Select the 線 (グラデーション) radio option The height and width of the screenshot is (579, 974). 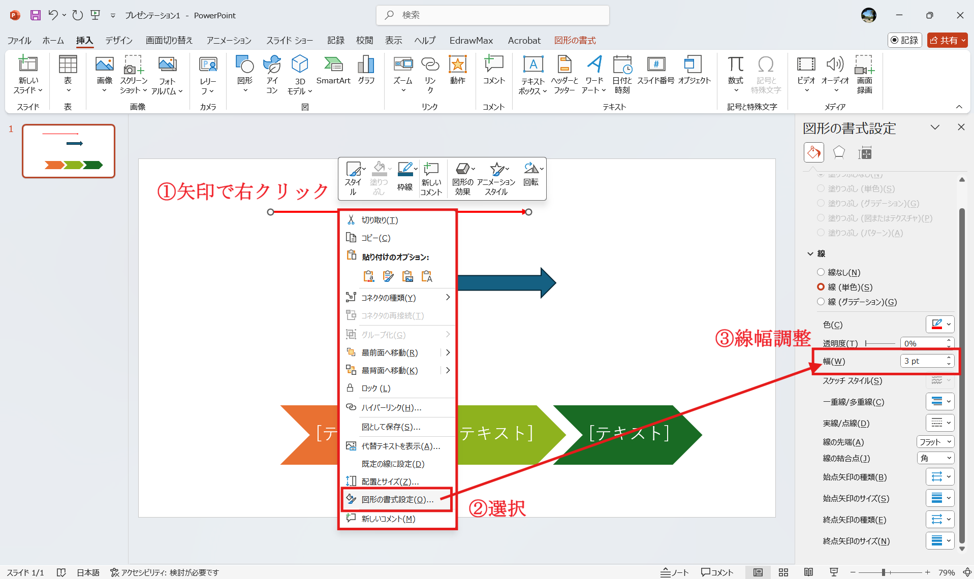(x=821, y=302)
